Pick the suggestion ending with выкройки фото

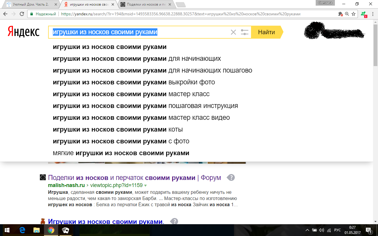[134, 82]
